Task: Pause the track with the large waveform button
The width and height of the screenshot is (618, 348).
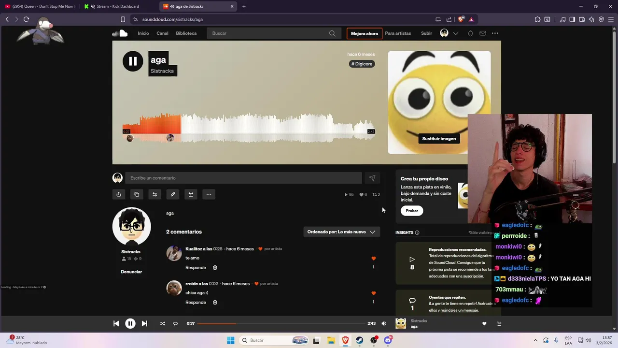Action: 133,61
